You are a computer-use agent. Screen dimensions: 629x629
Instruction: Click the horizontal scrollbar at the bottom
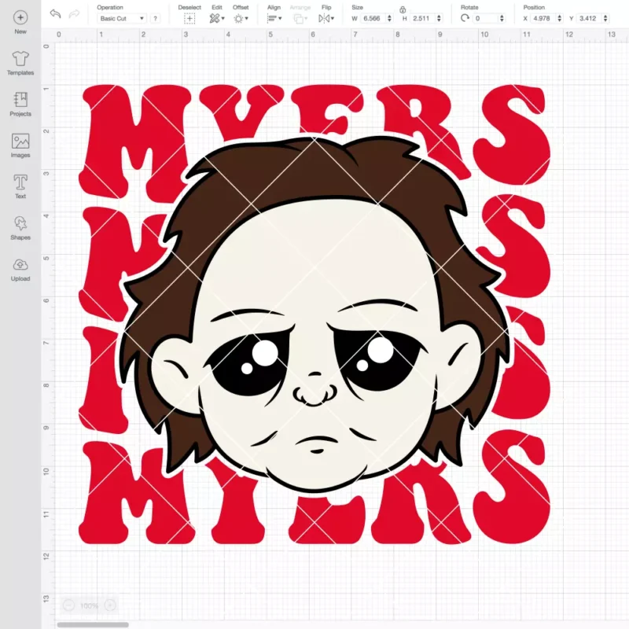(x=93, y=624)
